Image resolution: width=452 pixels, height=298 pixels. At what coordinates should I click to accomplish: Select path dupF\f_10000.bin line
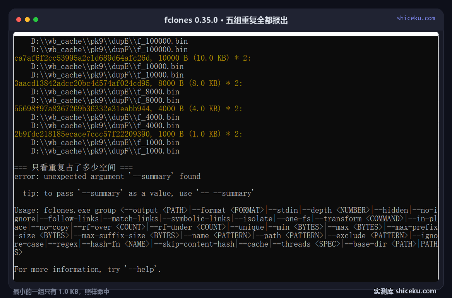click(107, 75)
